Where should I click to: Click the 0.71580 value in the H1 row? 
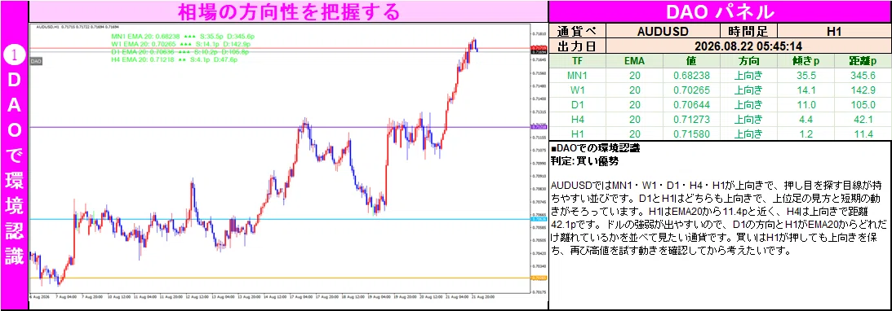[691, 134]
